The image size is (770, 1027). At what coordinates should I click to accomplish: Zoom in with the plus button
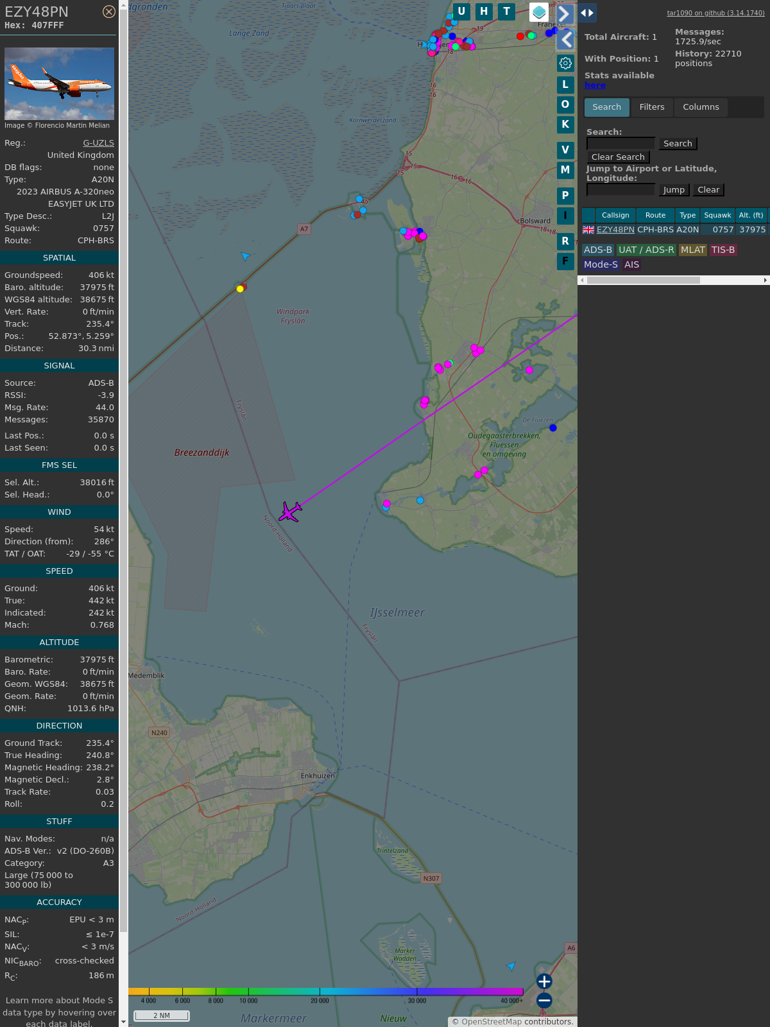(x=544, y=981)
